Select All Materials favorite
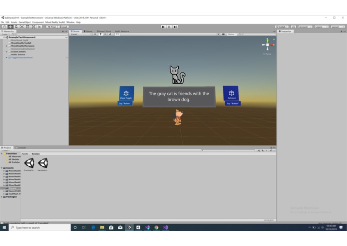 [14, 156]
